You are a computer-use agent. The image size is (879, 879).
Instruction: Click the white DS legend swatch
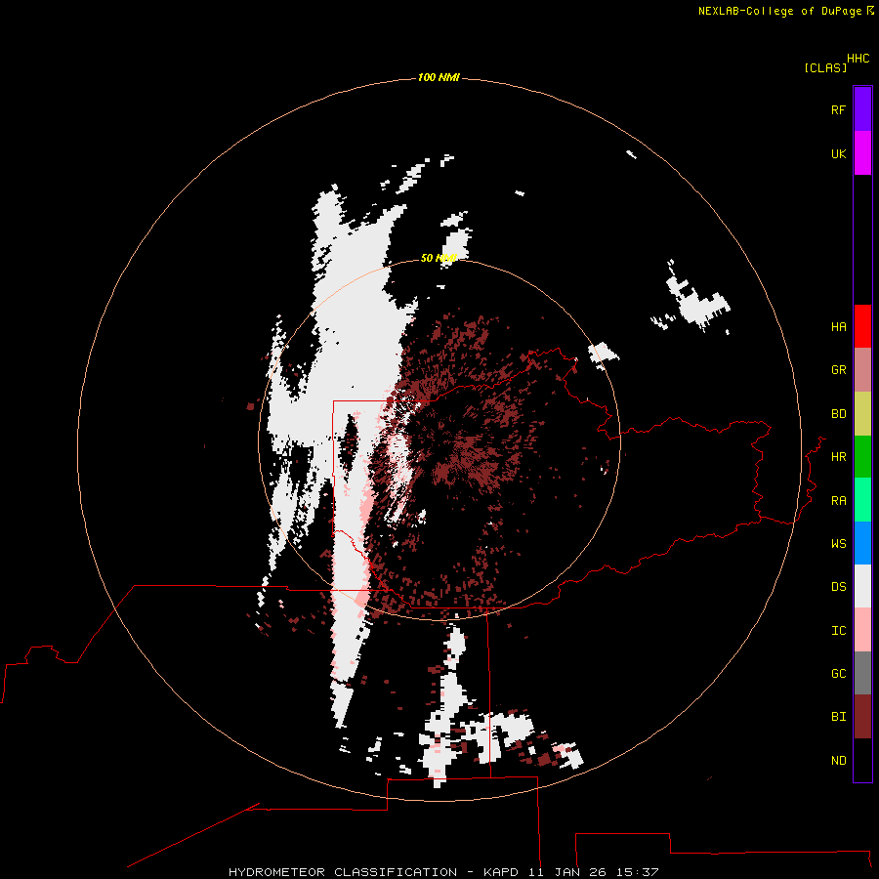[x=862, y=586]
